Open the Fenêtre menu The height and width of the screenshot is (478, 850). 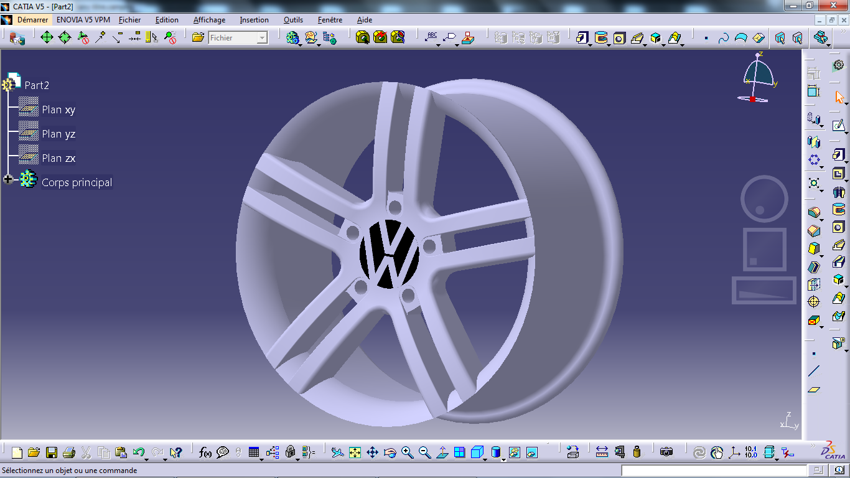(330, 20)
